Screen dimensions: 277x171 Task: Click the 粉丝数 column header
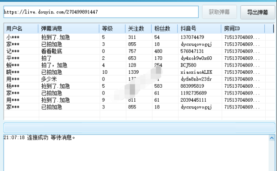click(165, 28)
